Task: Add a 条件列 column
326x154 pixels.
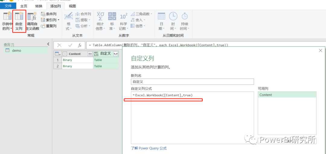Action: tap(49, 14)
